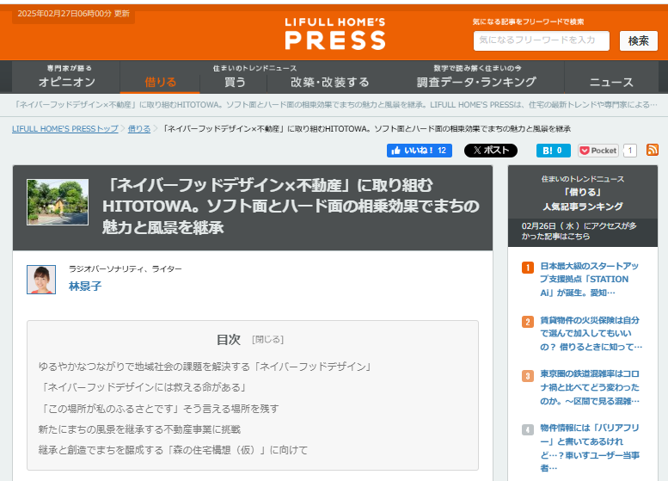Viewport: 668px width, 481px height.
Task: Click the X ポスト share button
Action: (491, 151)
